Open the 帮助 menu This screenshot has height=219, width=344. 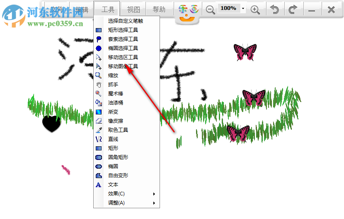click(159, 10)
